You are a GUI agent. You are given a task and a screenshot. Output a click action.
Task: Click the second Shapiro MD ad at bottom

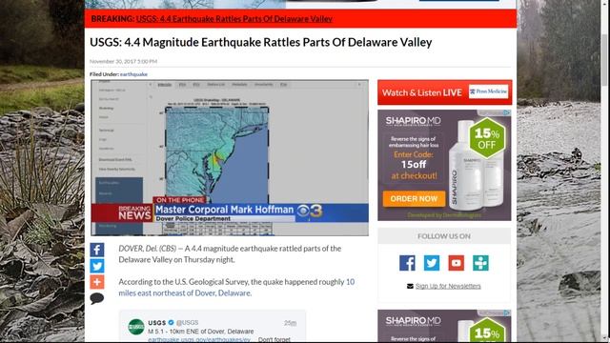pos(444,326)
